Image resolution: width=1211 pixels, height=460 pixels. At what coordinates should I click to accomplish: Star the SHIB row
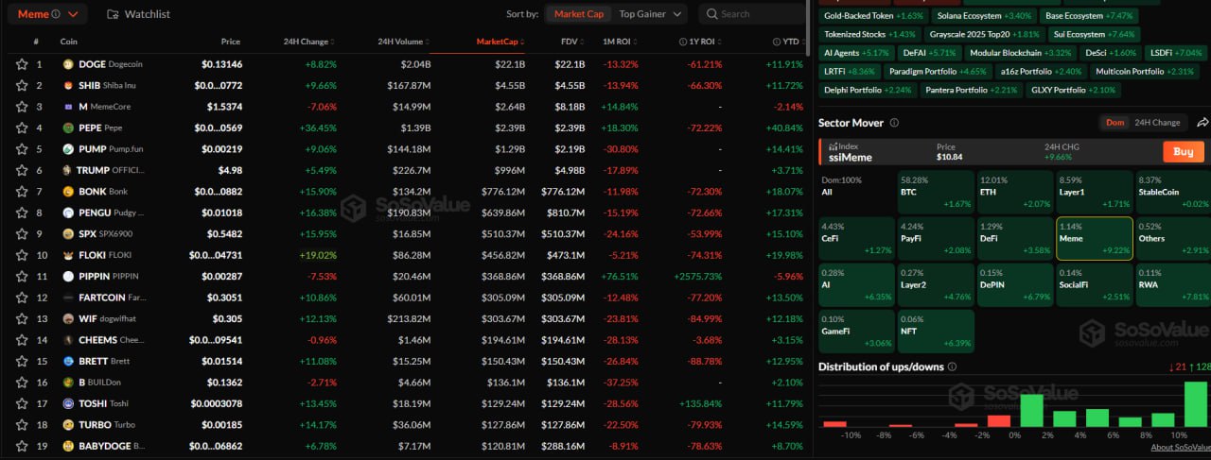(x=21, y=86)
